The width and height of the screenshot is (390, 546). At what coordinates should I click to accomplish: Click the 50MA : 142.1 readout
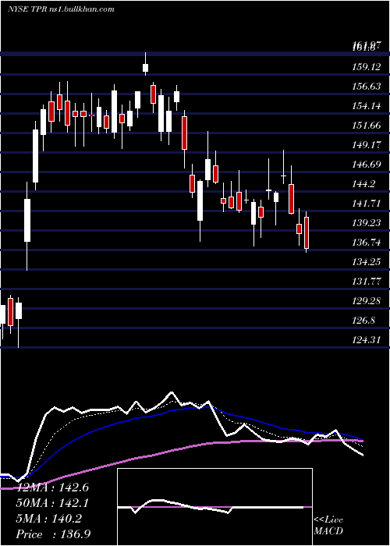(x=52, y=503)
